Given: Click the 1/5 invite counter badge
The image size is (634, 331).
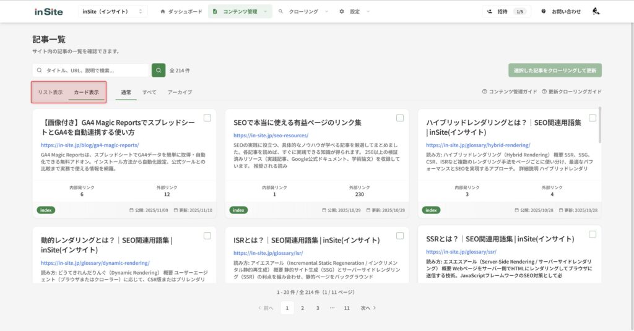Looking at the screenshot, I should pos(519,11).
